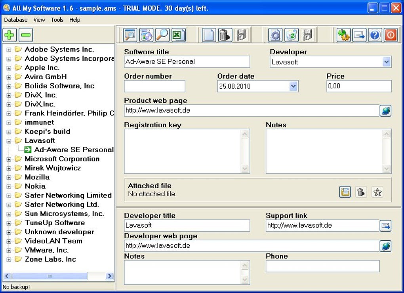The image size is (404, 293).
Task: Open the Developer dropdown list
Action: click(387, 62)
